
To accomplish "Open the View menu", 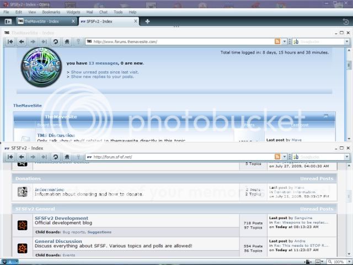I will 32,12.
